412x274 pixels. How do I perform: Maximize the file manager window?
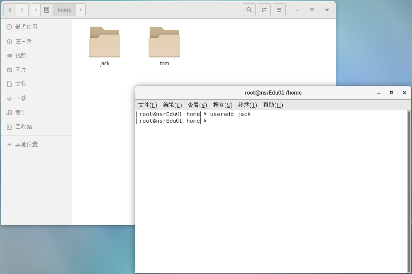click(x=312, y=10)
